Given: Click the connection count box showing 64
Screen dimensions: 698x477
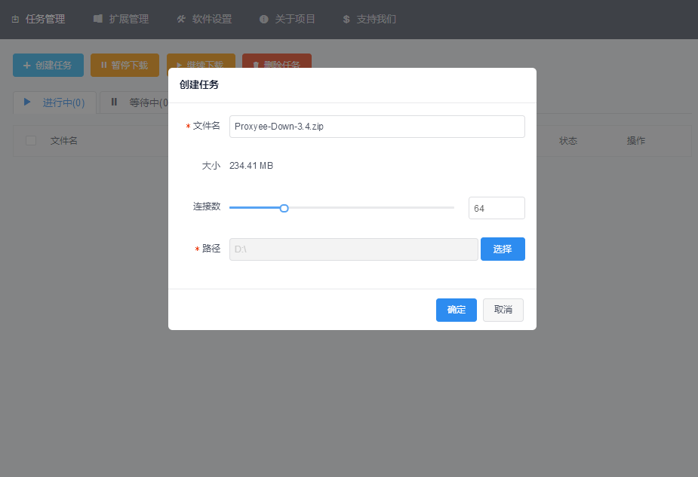Looking at the screenshot, I should point(496,208).
